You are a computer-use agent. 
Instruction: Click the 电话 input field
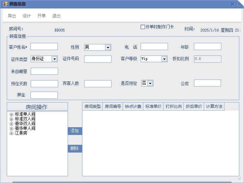coord(154,47)
